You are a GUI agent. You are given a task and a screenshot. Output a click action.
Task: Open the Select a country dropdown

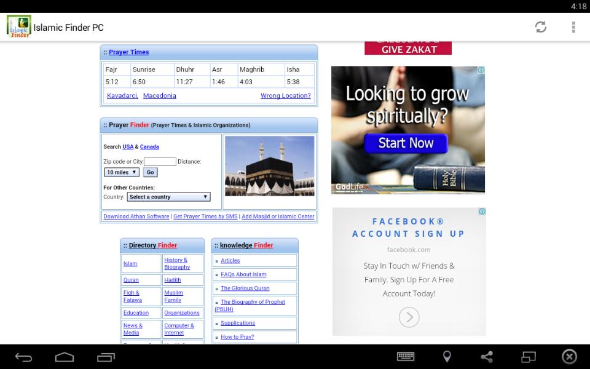168,197
